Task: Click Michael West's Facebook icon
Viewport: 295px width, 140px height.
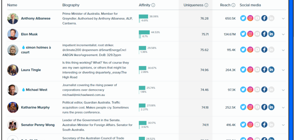Action: click(264, 90)
